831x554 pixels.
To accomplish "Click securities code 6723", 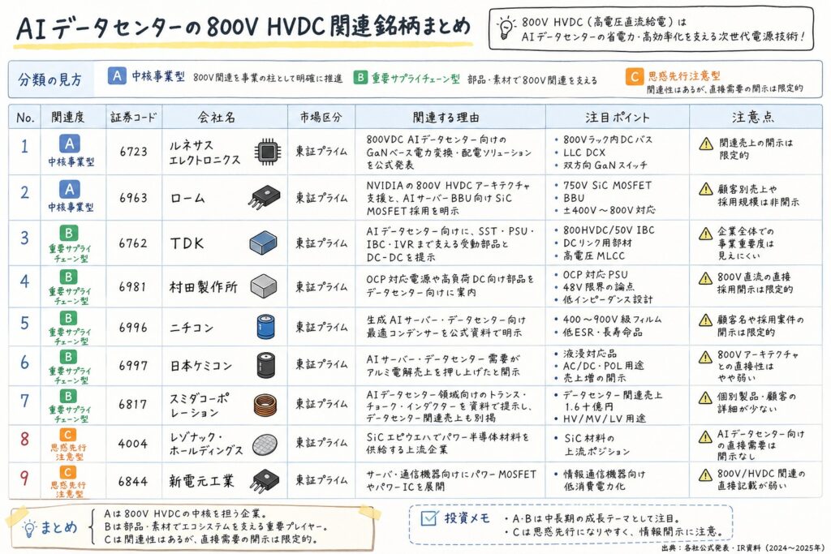I will (134, 152).
